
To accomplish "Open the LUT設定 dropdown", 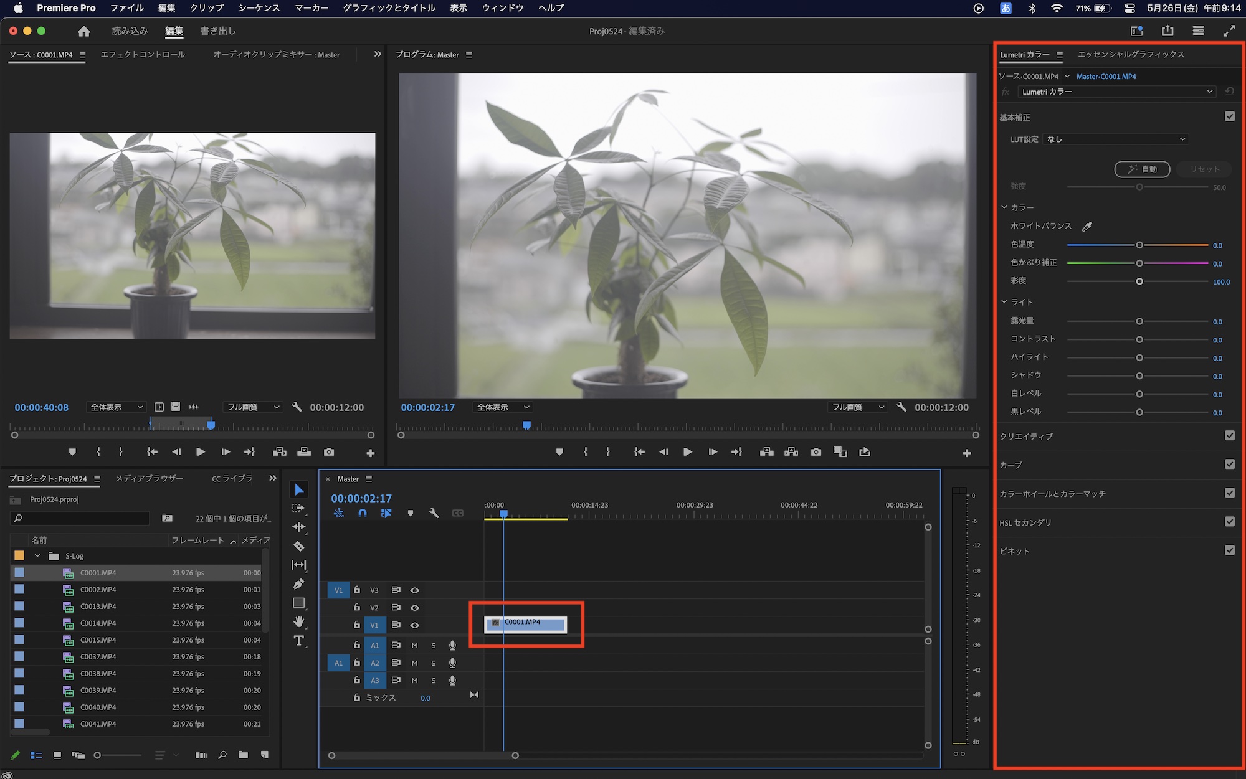I will [x=1116, y=139].
